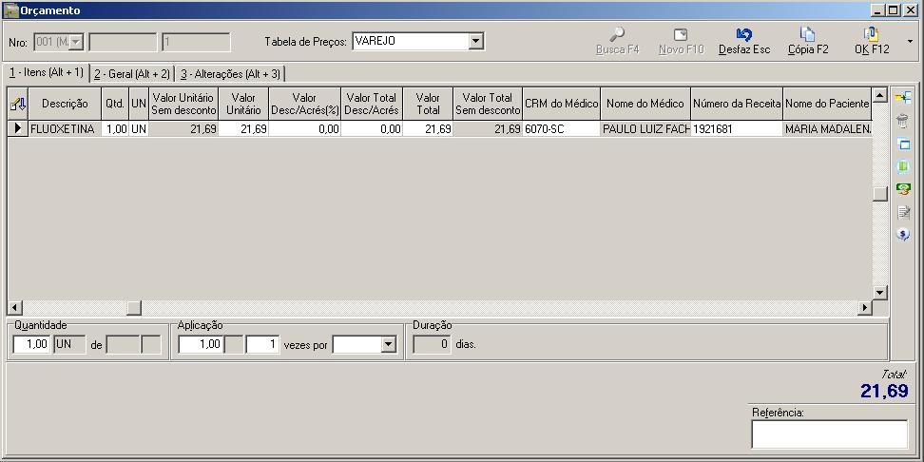
Task: Click the Nro number field showing 1
Action: point(196,42)
